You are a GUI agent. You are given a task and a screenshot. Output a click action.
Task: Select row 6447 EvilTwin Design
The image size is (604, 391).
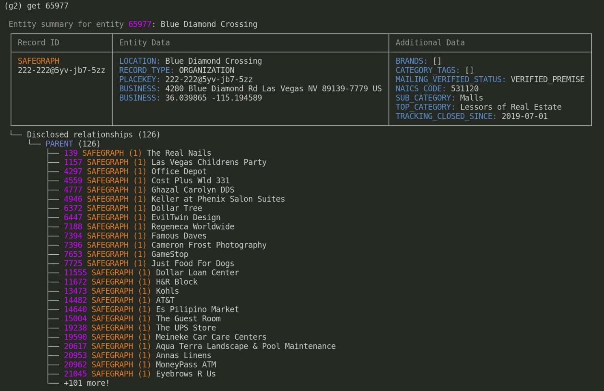pyautogui.click(x=142, y=217)
